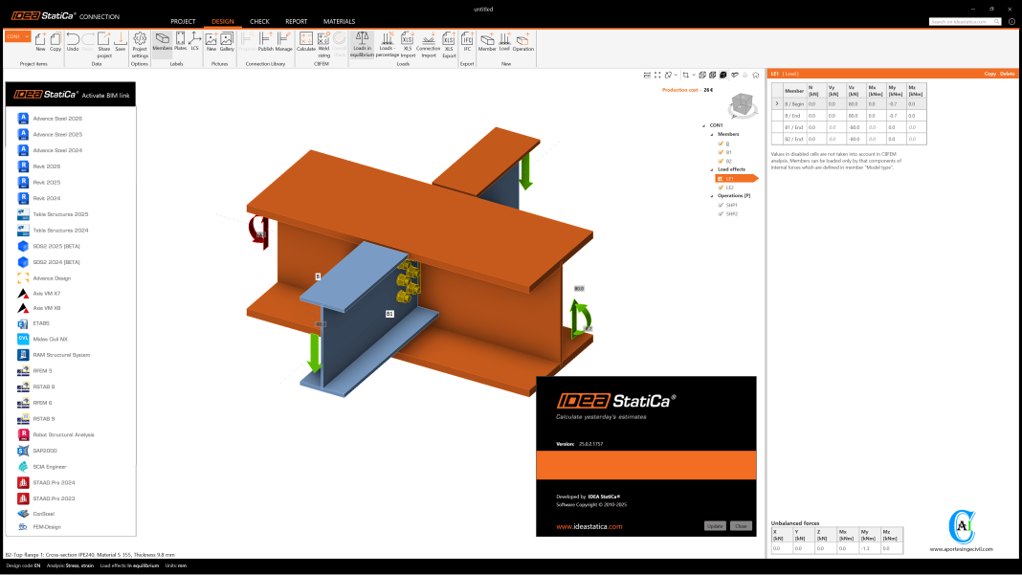Open the CON1 project items dropdown
This screenshot has width=1022, height=575.
(x=16, y=35)
